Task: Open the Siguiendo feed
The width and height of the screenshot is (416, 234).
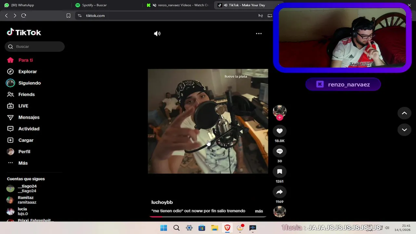Action: point(24,83)
